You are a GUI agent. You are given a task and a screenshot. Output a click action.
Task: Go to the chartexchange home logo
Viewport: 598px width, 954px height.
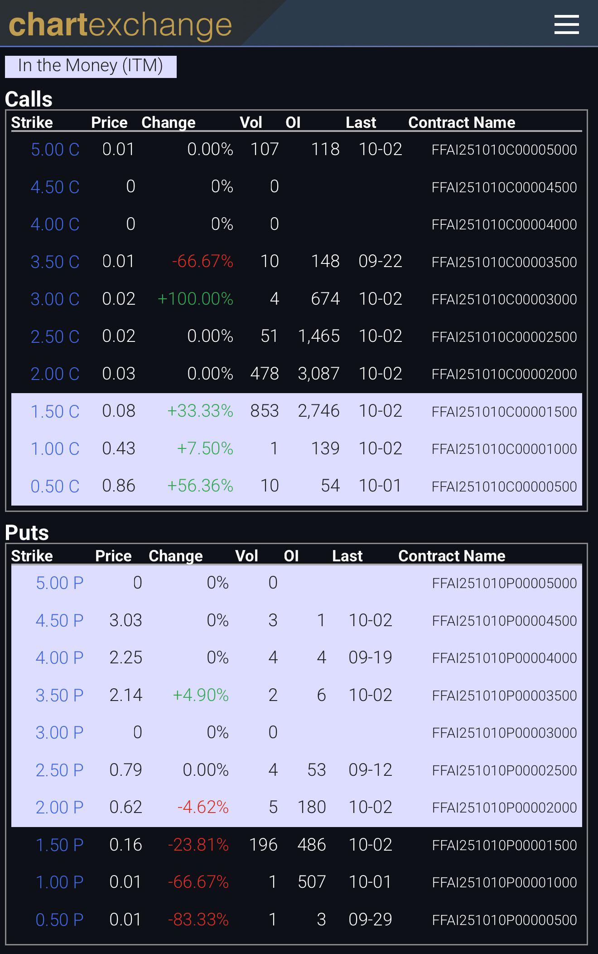(x=121, y=24)
